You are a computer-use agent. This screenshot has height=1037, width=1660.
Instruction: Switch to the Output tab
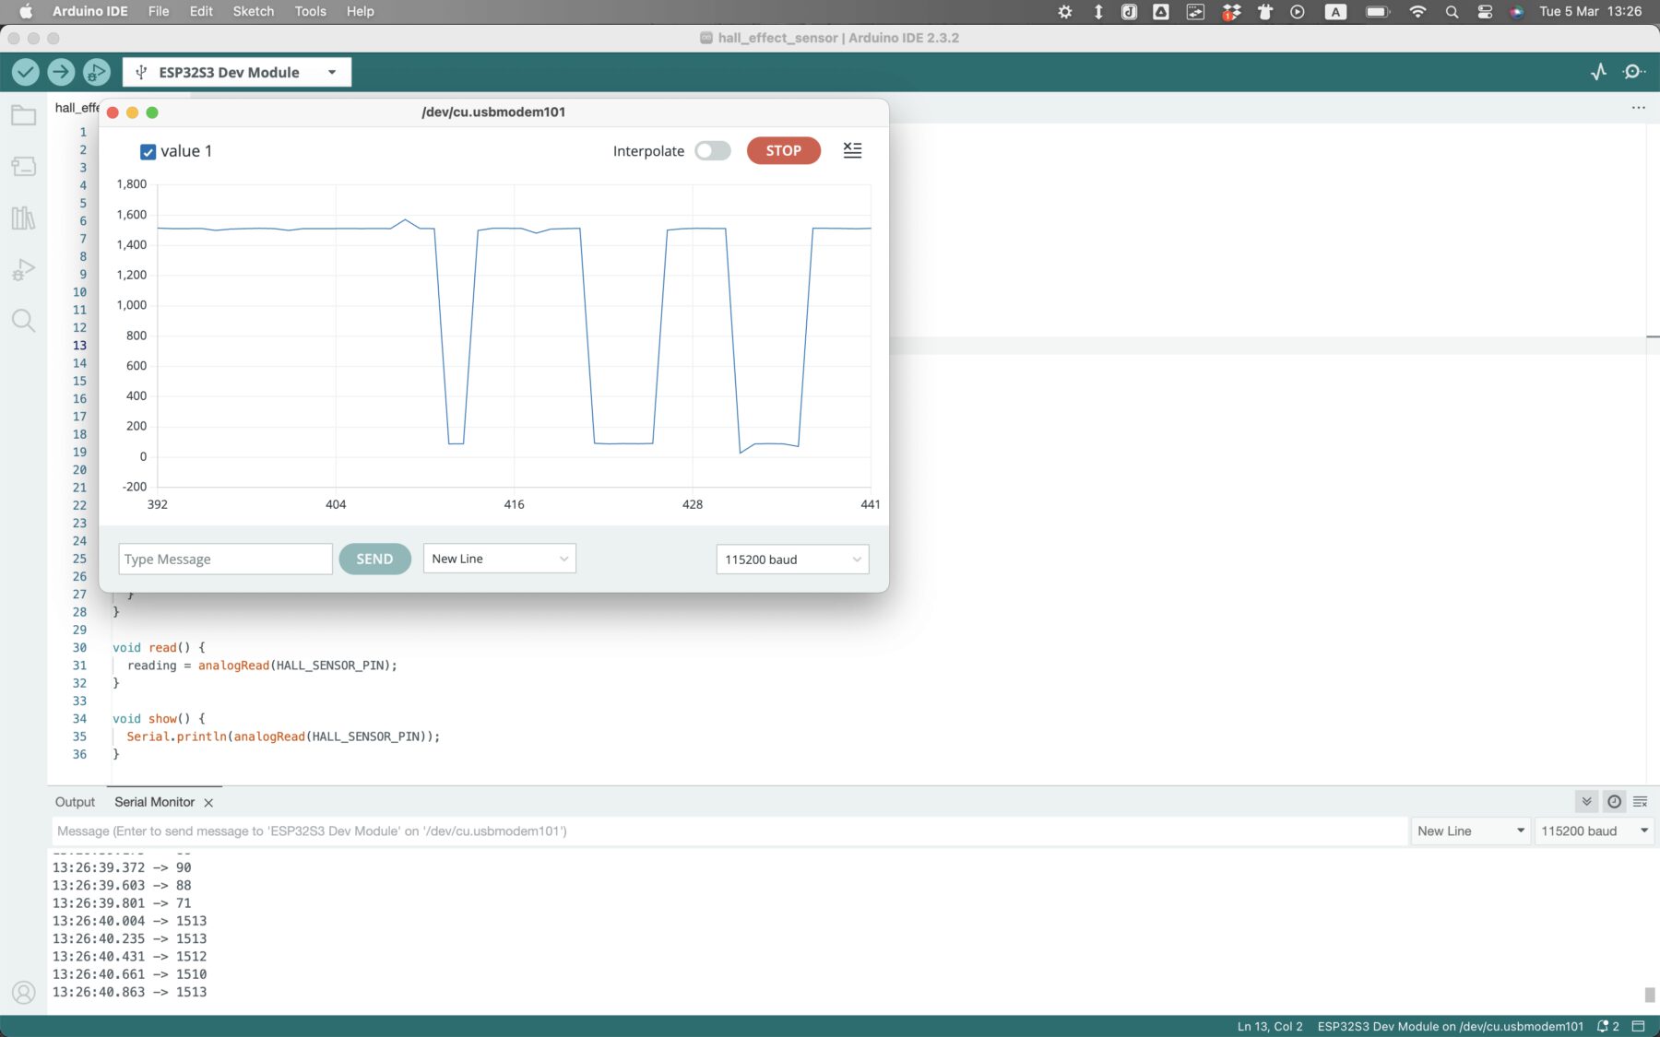(x=75, y=802)
